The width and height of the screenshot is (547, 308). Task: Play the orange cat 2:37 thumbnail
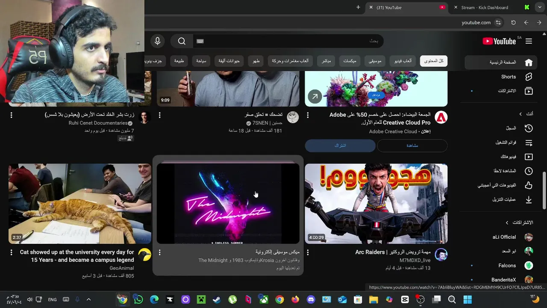80,204
